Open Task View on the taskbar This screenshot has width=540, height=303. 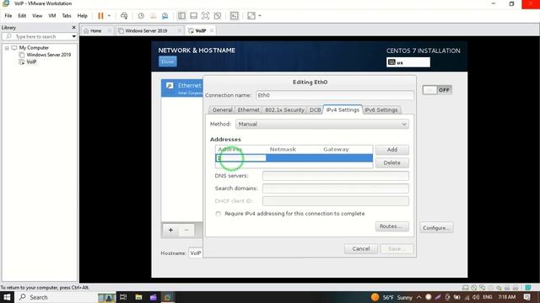(123, 297)
